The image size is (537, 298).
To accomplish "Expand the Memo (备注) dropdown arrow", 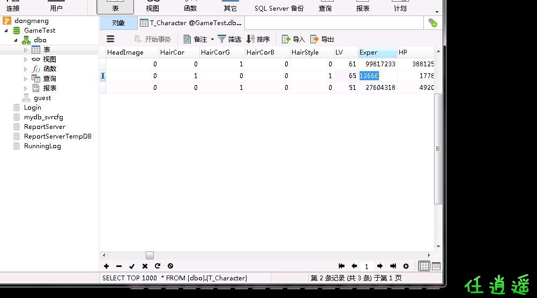I will coord(212,39).
